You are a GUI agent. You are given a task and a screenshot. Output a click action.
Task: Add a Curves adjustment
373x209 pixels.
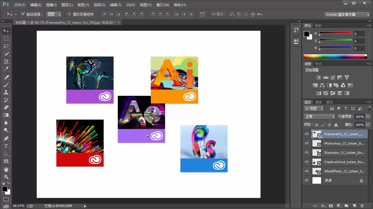333,78
